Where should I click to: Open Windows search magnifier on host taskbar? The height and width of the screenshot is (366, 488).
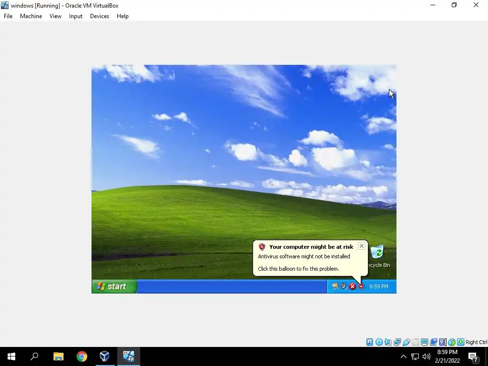[x=34, y=356]
